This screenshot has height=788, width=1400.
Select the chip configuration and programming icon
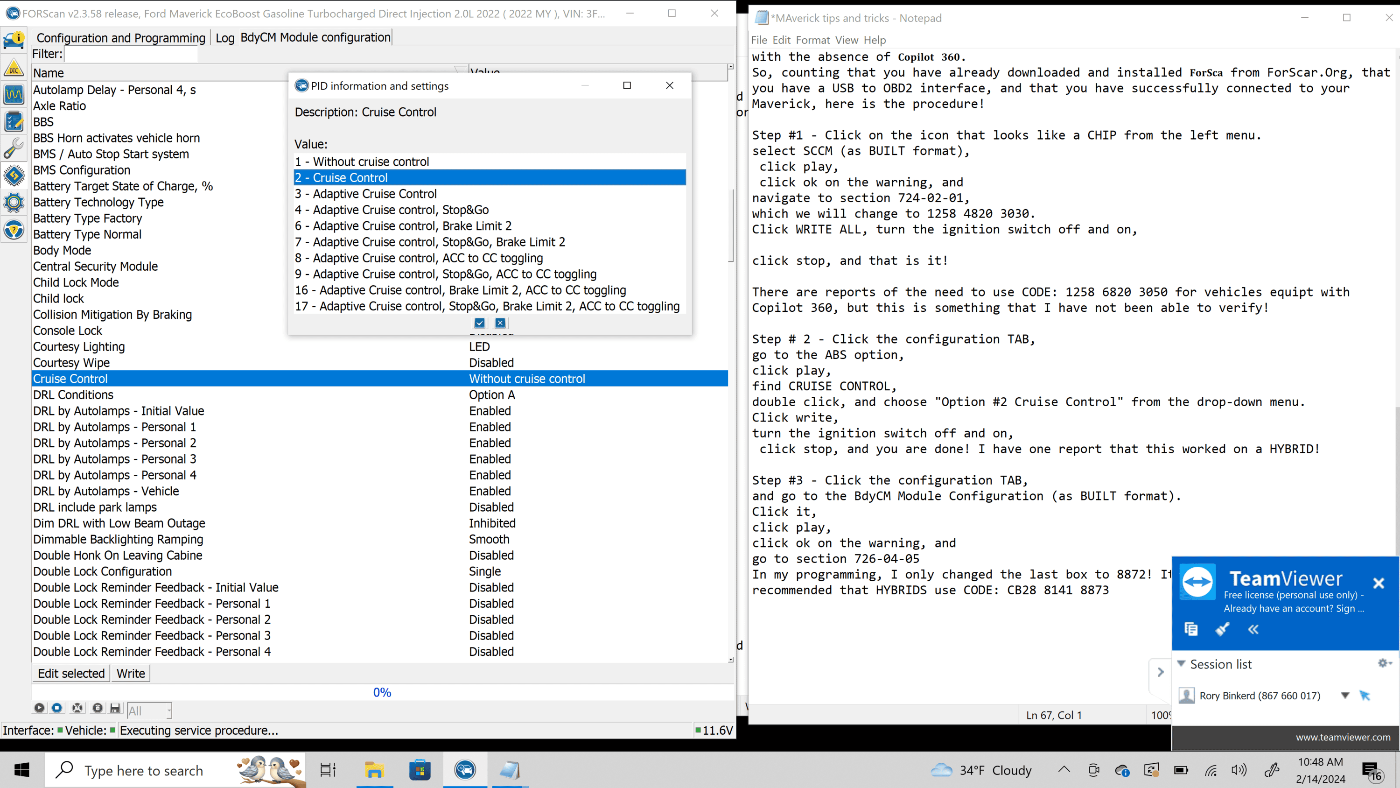point(14,175)
